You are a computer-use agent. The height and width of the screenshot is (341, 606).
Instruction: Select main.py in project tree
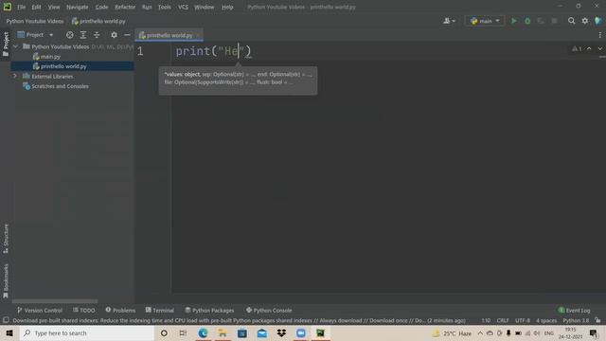[x=46, y=57]
